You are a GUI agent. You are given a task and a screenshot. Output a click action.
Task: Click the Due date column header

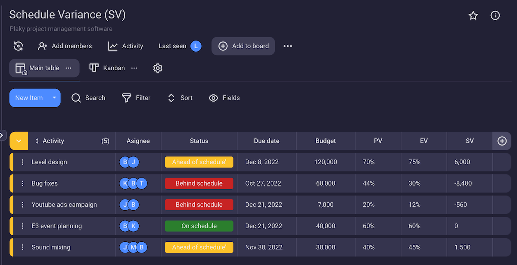coord(267,141)
